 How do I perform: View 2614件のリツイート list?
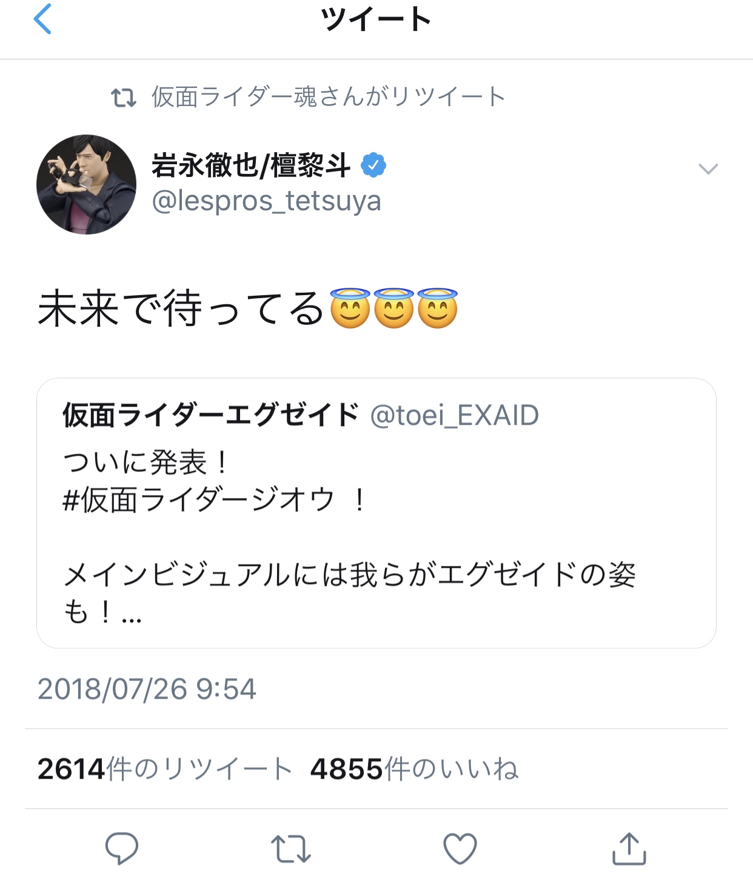pyautogui.click(x=164, y=769)
